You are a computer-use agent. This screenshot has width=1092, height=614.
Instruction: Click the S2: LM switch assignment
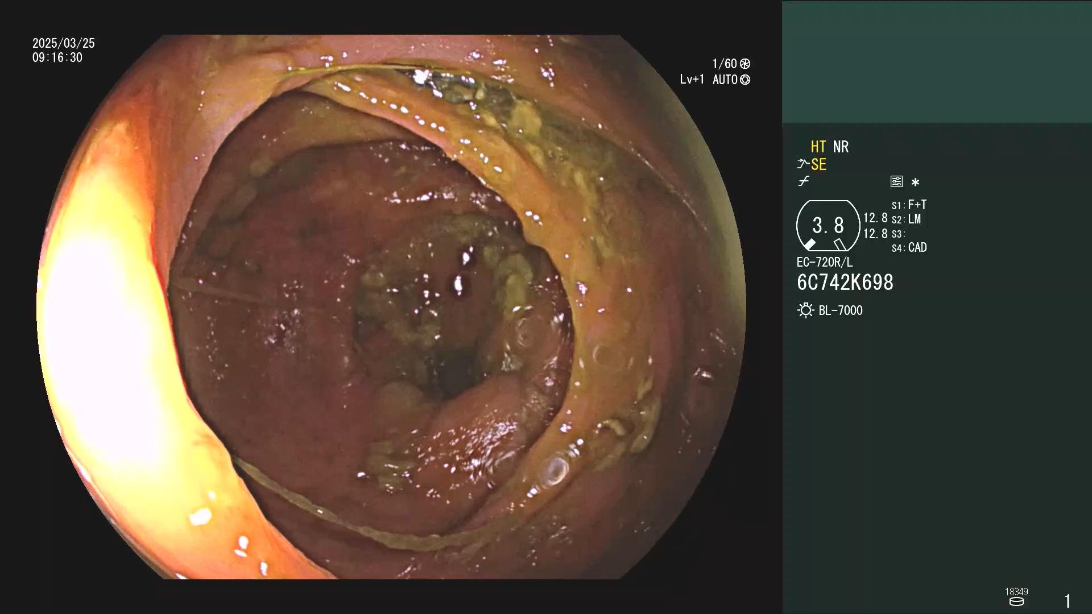[906, 219]
